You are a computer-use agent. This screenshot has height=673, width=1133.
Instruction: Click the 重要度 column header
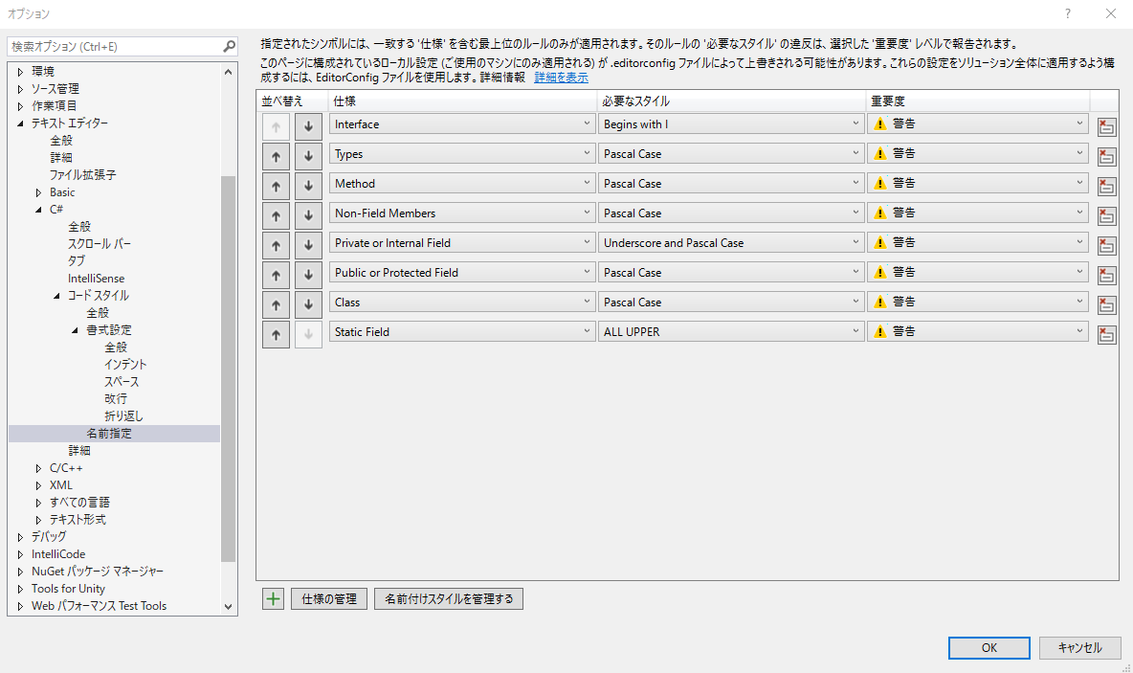click(x=978, y=101)
